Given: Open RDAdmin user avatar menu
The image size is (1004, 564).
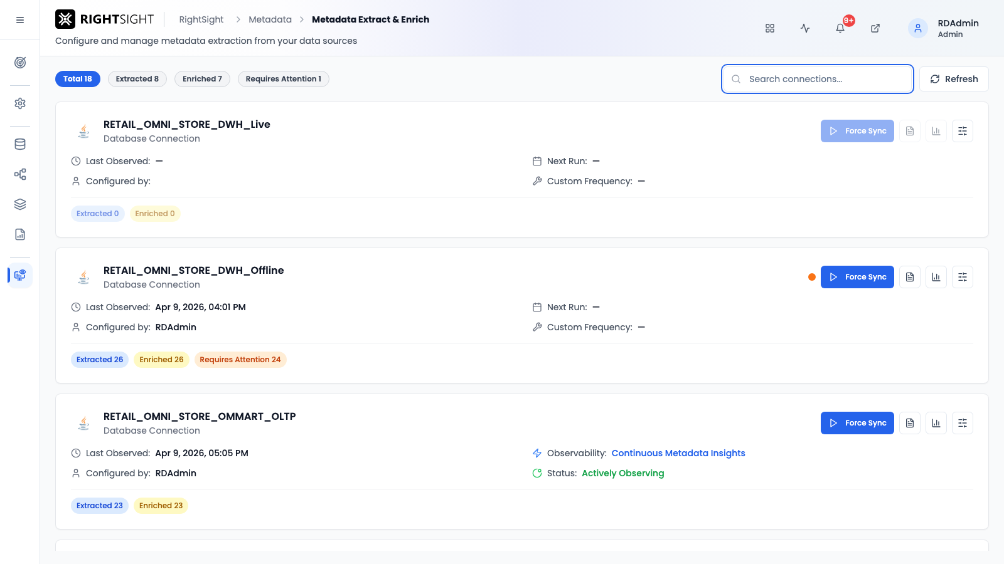Looking at the screenshot, I should pos(918,28).
